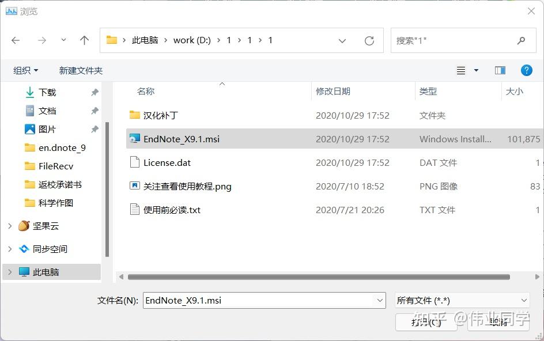Refresh the current folder view
The image size is (544, 341).
click(368, 40)
